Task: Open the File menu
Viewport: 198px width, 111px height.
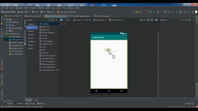Action: click(2, 8)
